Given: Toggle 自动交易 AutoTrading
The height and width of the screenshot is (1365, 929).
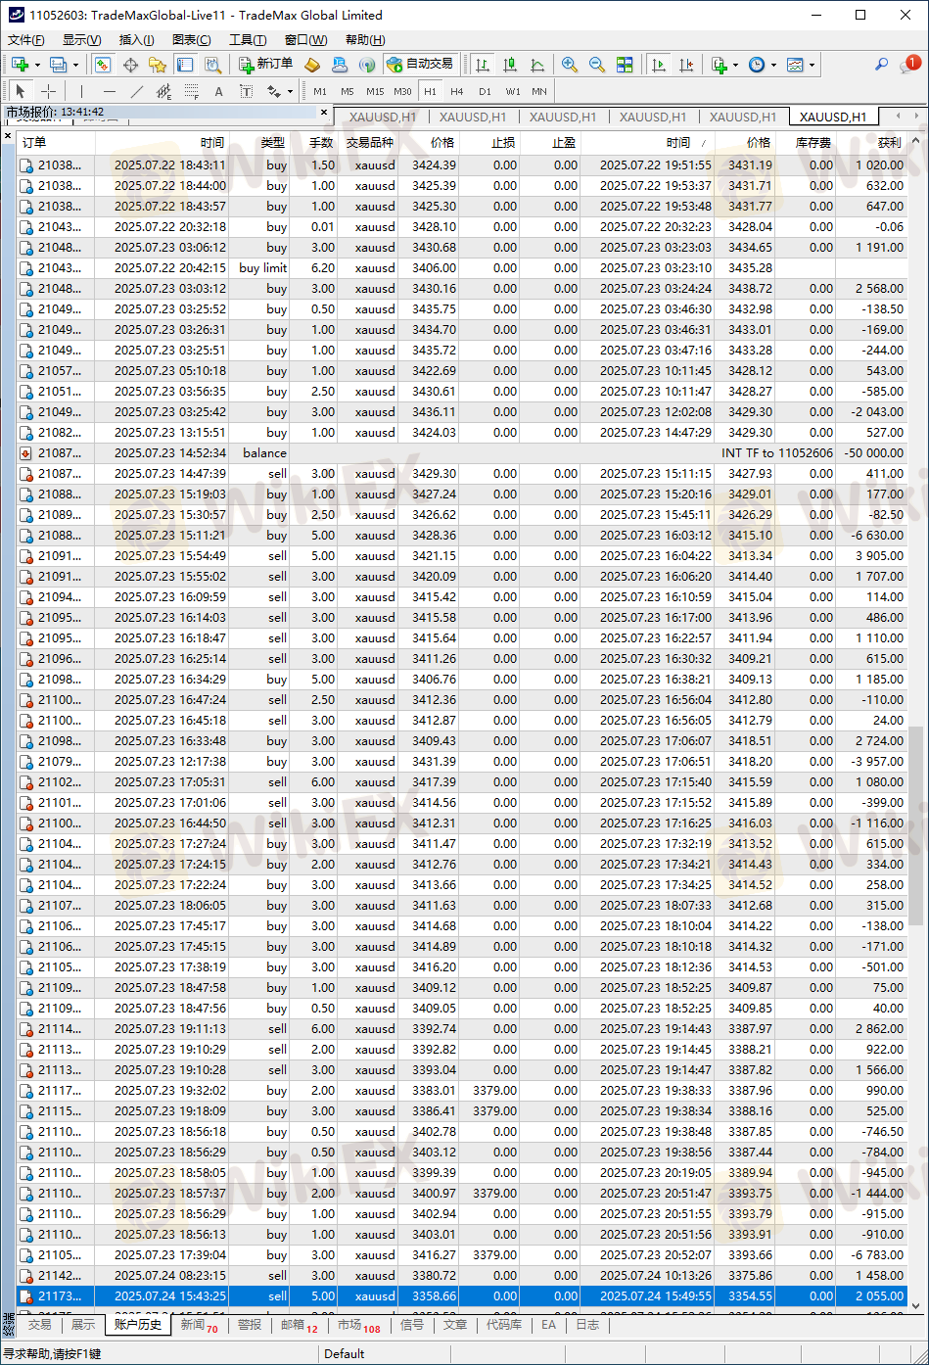Looking at the screenshot, I should pos(421,65).
